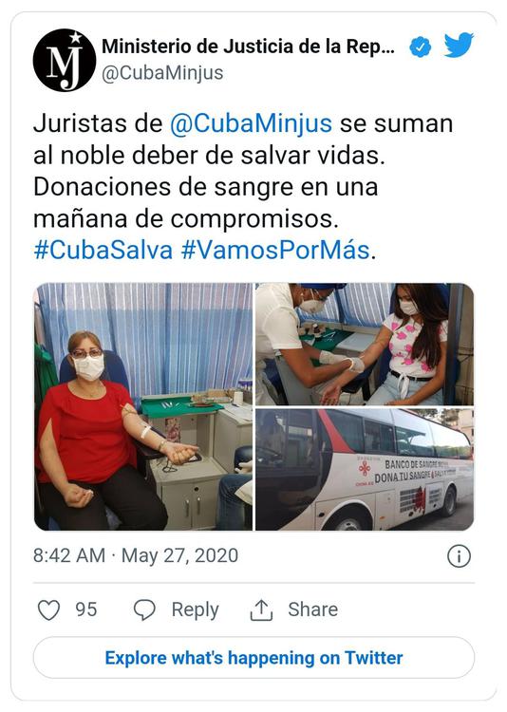Click the blue verified badge icon

coord(421,47)
